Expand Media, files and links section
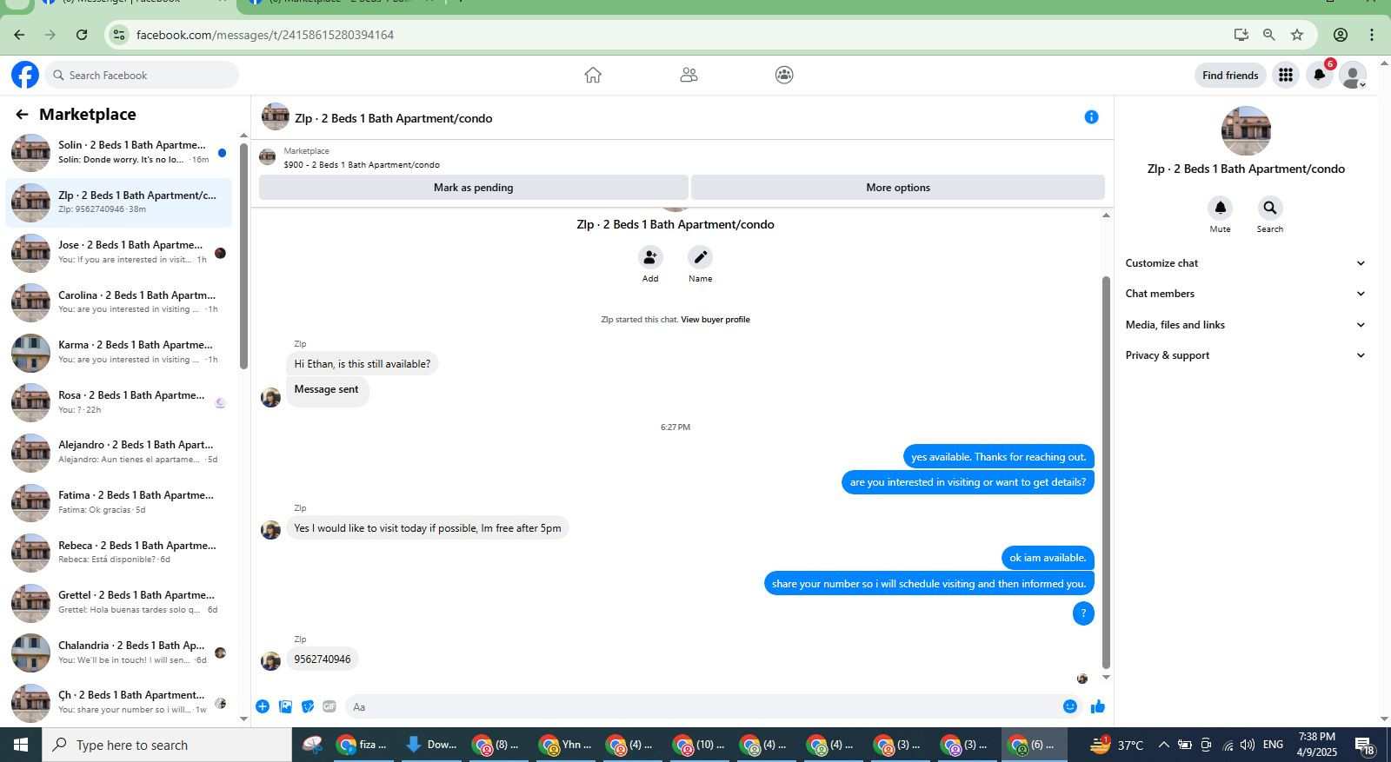 (x=1246, y=325)
